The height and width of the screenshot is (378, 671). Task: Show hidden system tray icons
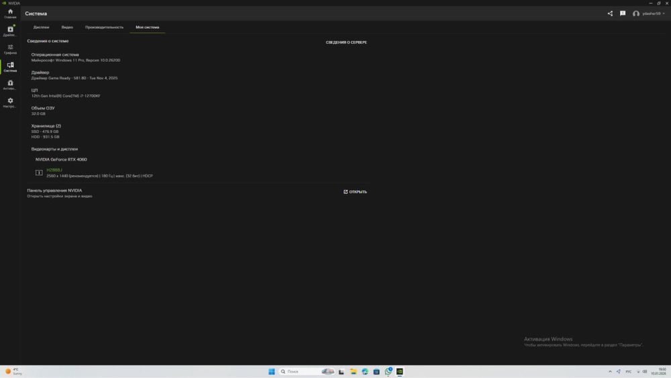(610, 371)
